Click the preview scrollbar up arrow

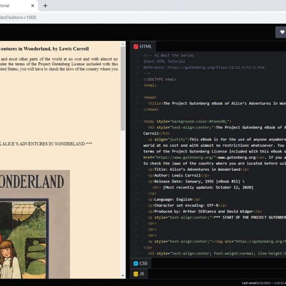[123, 44]
